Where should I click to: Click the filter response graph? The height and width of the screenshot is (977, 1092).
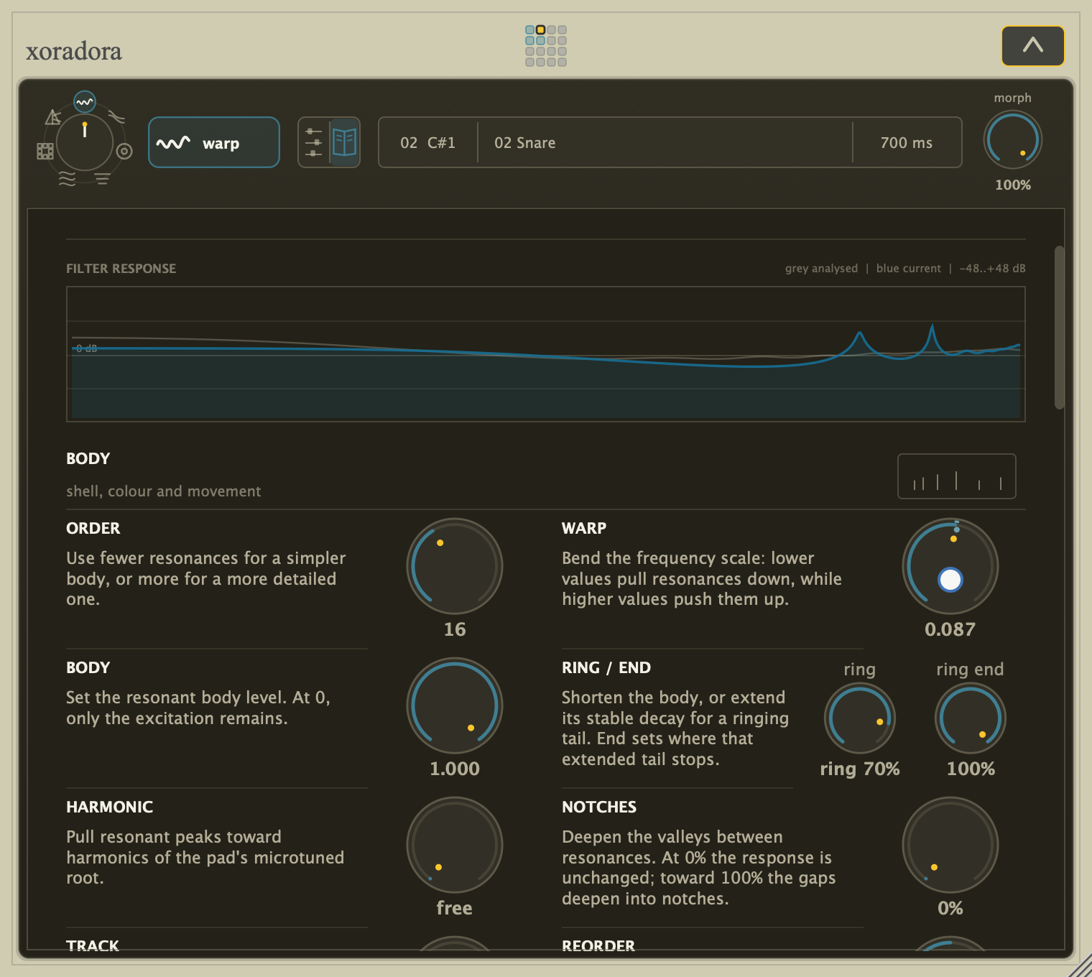pyautogui.click(x=546, y=354)
